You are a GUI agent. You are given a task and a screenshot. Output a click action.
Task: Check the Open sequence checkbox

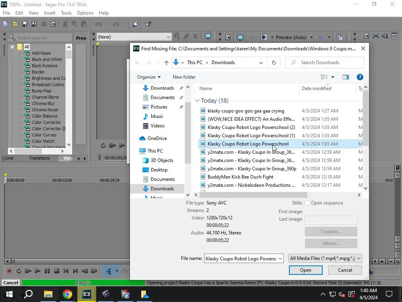click(x=307, y=203)
